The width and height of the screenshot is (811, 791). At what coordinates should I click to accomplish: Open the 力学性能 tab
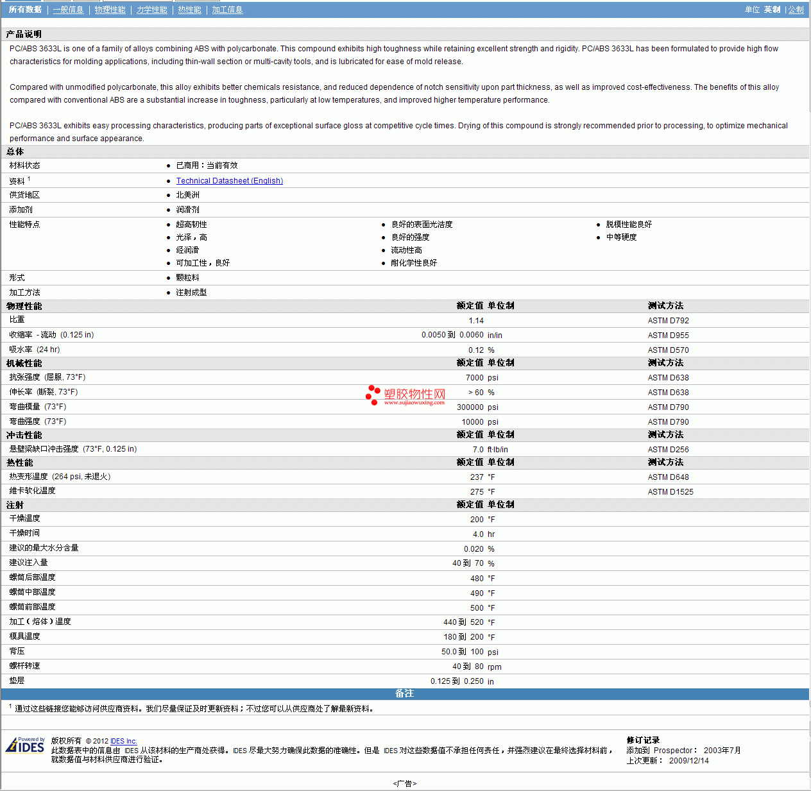click(x=151, y=10)
